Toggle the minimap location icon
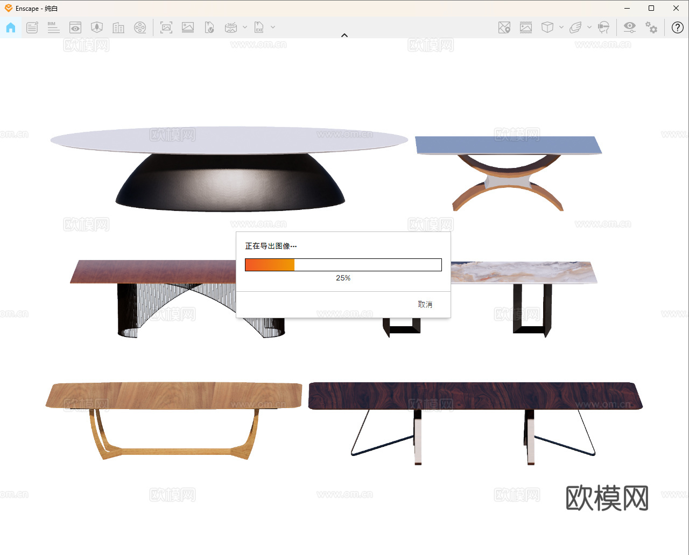Image resolution: width=689 pixels, height=555 pixels. [504, 27]
